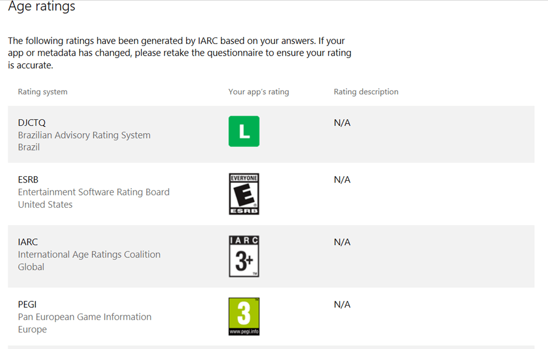The image size is (548, 349).
Task: Click the N/A description in DJCTQ row
Action: point(342,123)
